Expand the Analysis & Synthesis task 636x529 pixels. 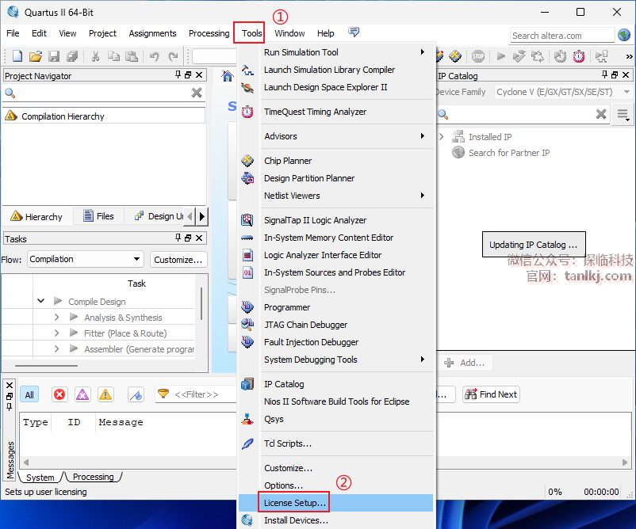57,318
